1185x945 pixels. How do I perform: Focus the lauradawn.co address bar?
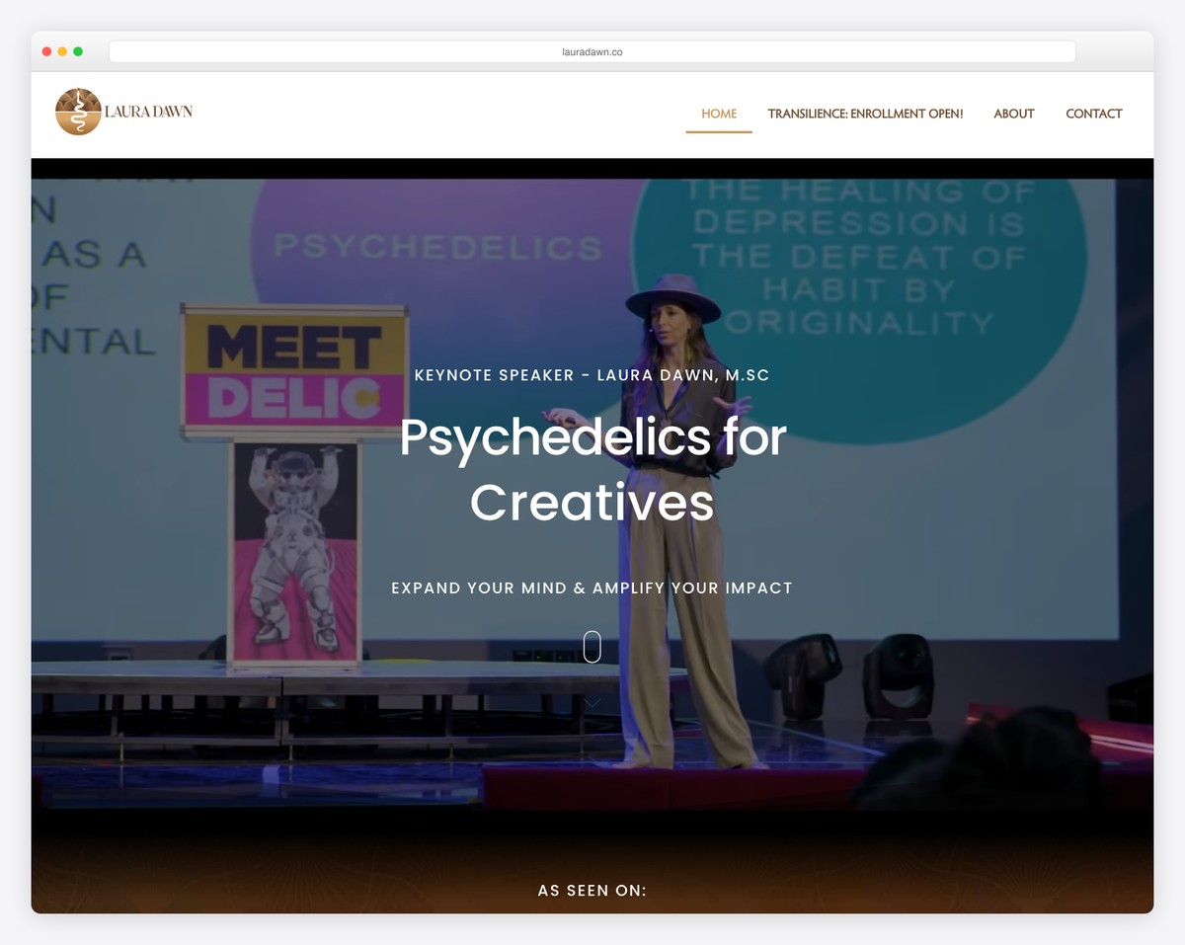point(592,51)
